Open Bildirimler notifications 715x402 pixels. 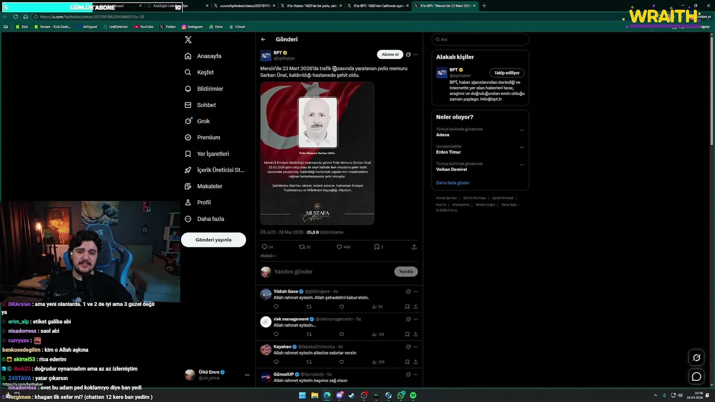click(x=204, y=89)
